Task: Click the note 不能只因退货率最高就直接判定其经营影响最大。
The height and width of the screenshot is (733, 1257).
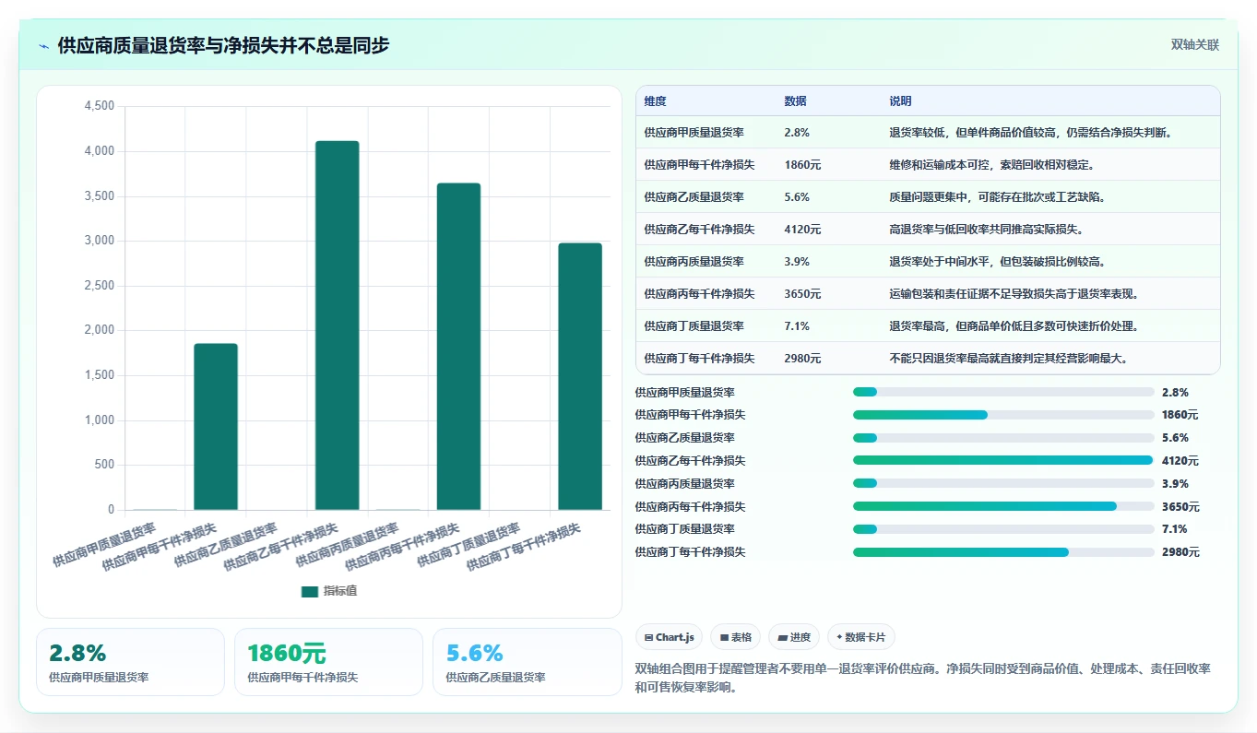Action: pyautogui.click(x=1010, y=359)
